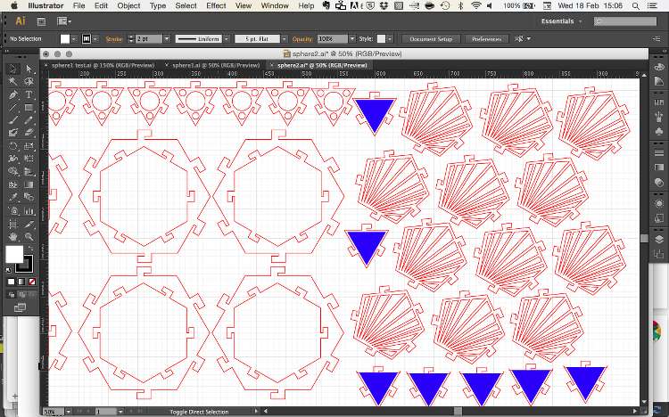Open the Uniform width profile dropdown
The height and width of the screenshot is (417, 669).
227,39
